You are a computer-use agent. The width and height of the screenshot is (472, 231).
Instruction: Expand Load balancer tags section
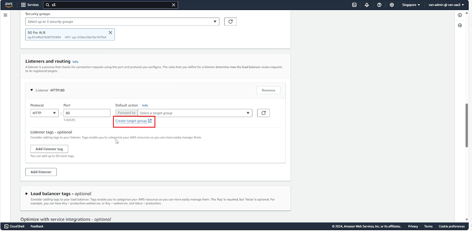point(27,194)
